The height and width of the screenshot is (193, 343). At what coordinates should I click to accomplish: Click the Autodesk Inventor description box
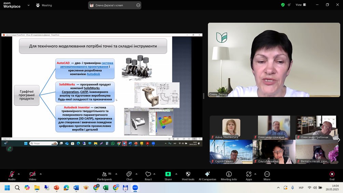[x=85, y=119]
